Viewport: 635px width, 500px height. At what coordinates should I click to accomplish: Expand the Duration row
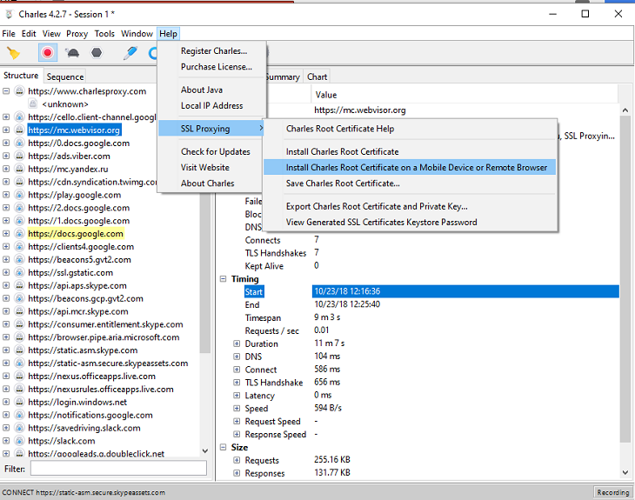(237, 343)
